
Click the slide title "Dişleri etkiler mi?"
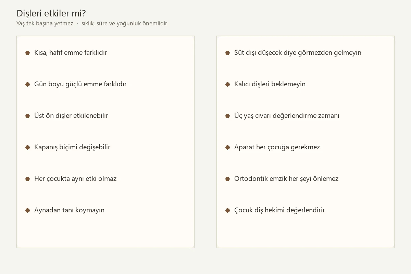pos(51,13)
